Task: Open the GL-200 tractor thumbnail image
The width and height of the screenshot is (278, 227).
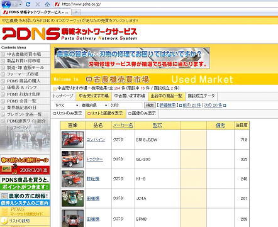Action: [x=72, y=159]
